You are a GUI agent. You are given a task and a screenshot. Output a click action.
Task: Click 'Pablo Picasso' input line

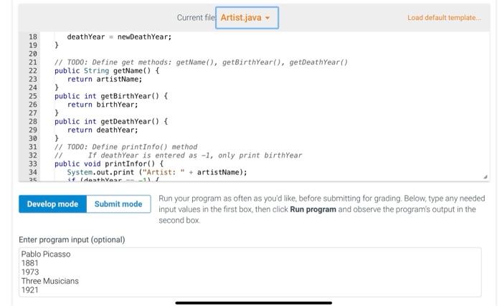46,254
